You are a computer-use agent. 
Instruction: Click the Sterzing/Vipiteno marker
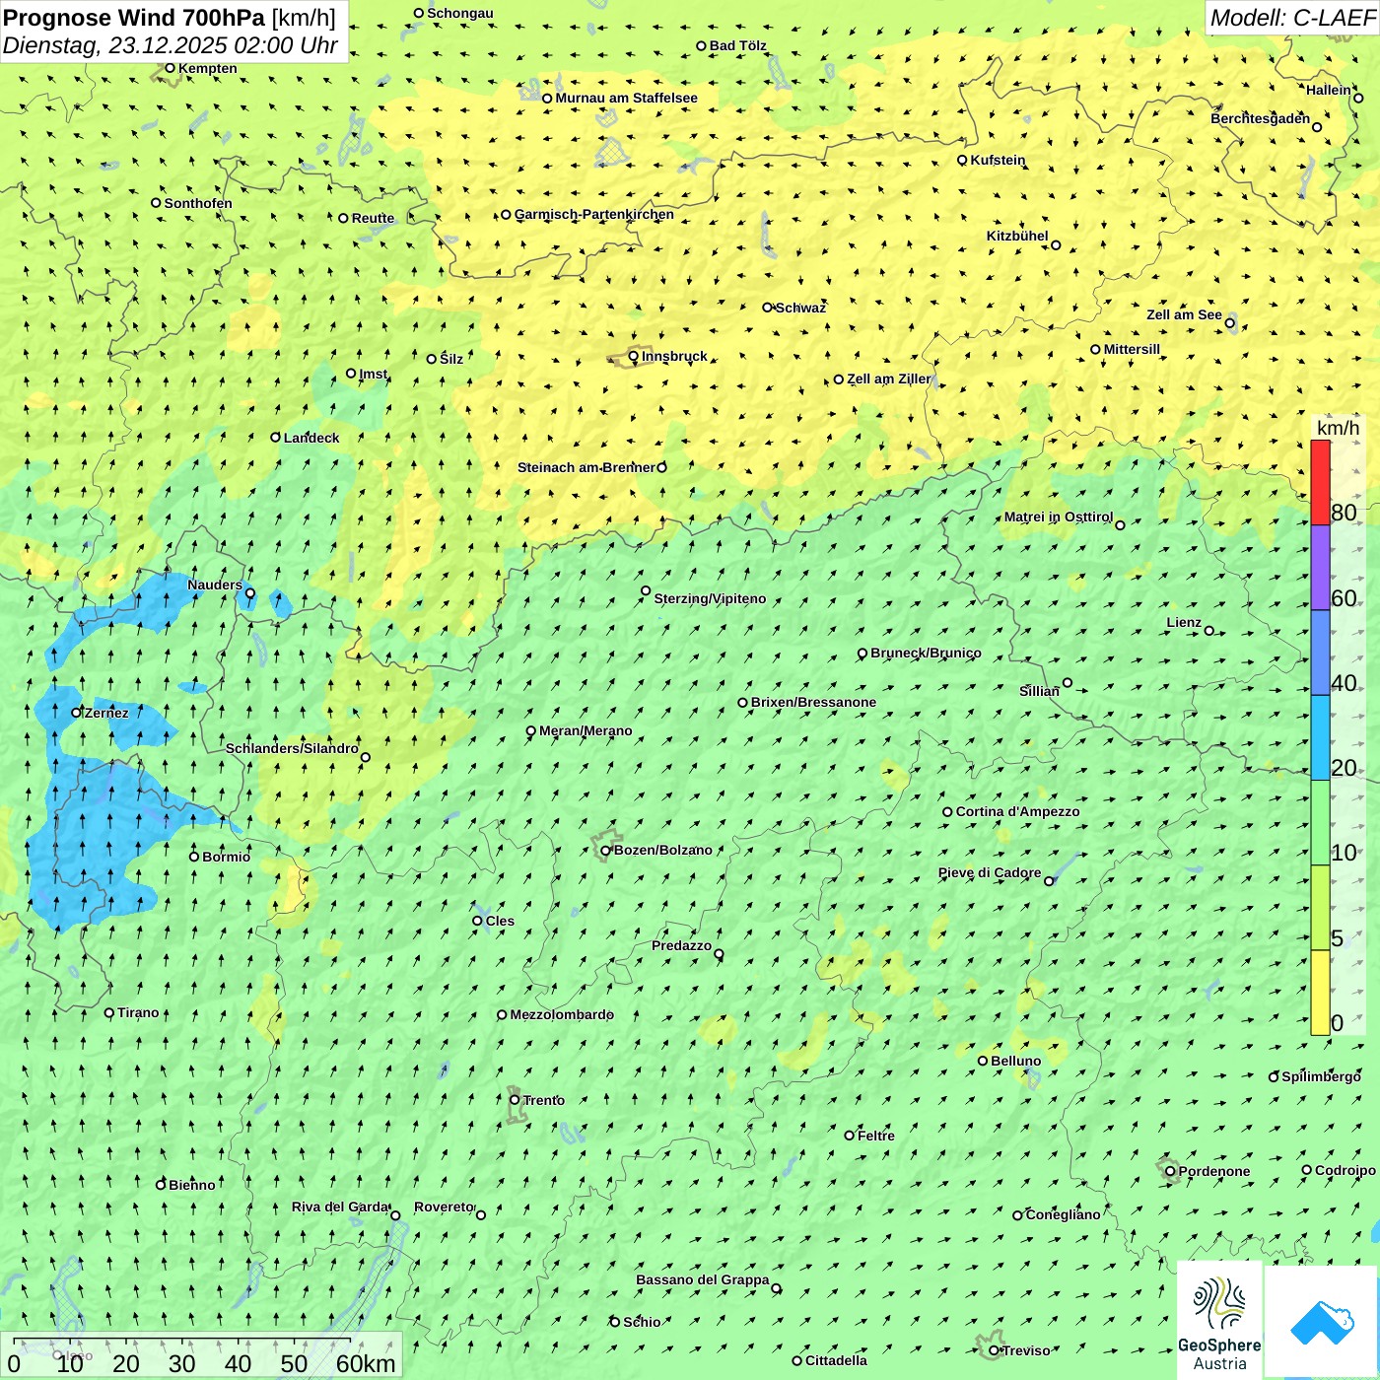(646, 591)
